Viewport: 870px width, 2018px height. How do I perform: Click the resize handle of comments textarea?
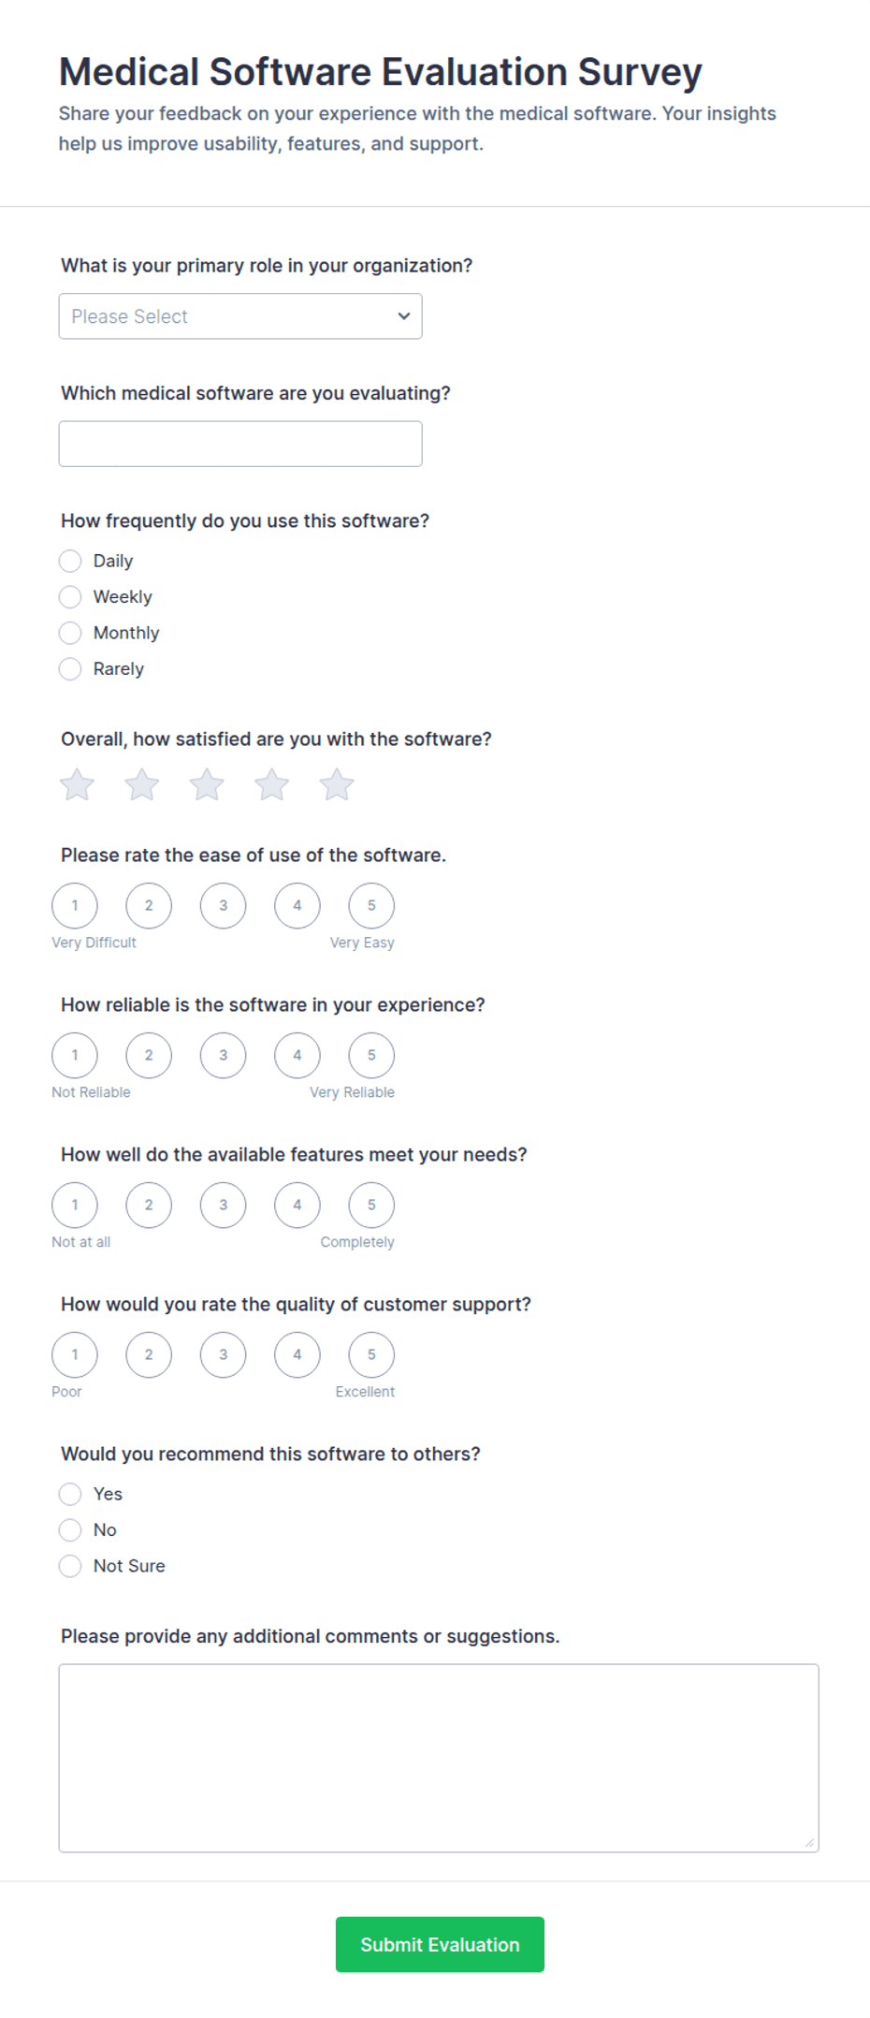click(810, 1843)
